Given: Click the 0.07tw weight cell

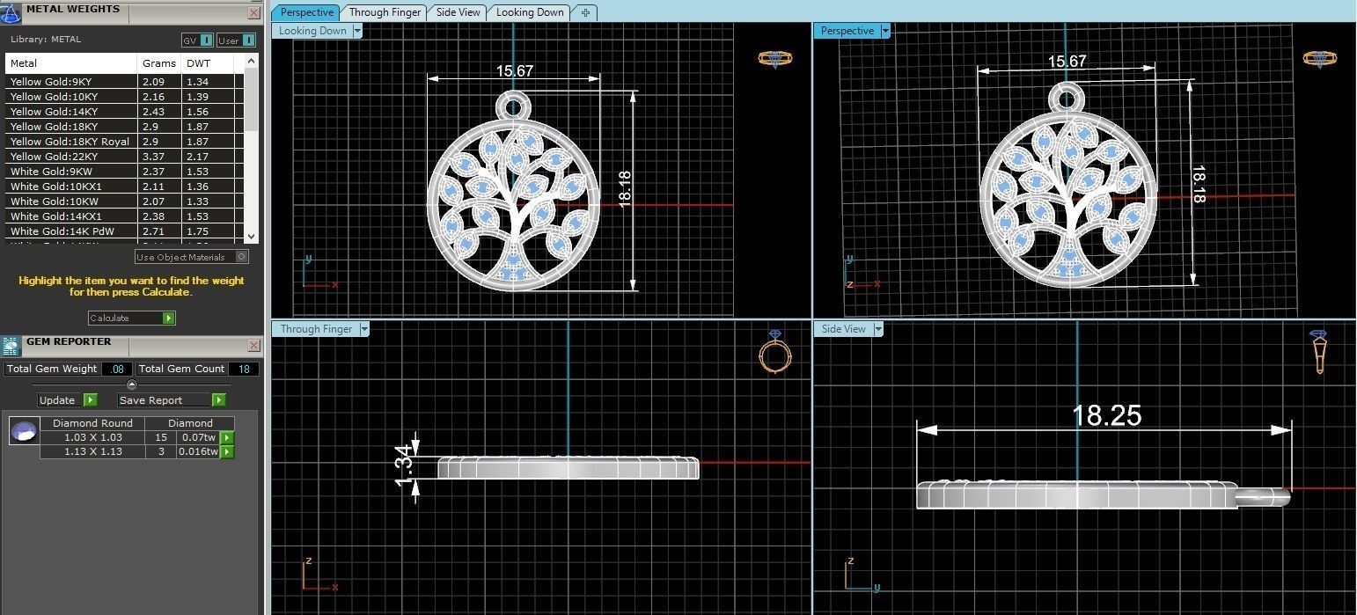Looking at the screenshot, I should pyautogui.click(x=197, y=437).
